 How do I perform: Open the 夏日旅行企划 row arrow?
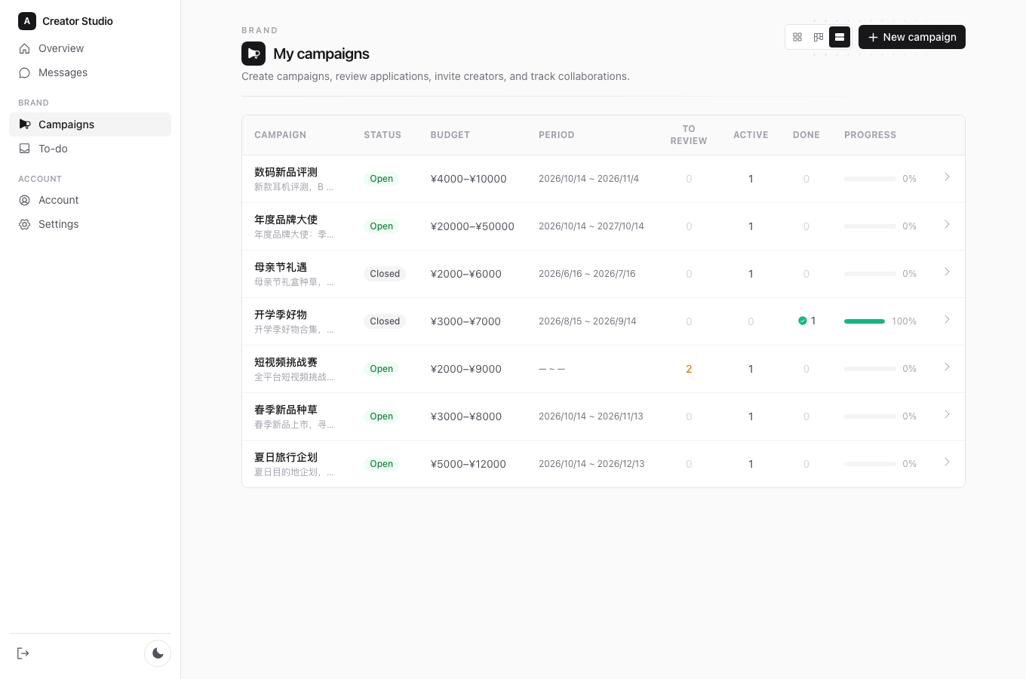click(x=947, y=462)
